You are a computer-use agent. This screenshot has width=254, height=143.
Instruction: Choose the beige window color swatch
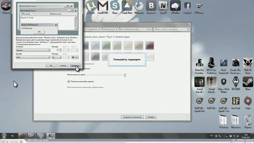click(128, 45)
